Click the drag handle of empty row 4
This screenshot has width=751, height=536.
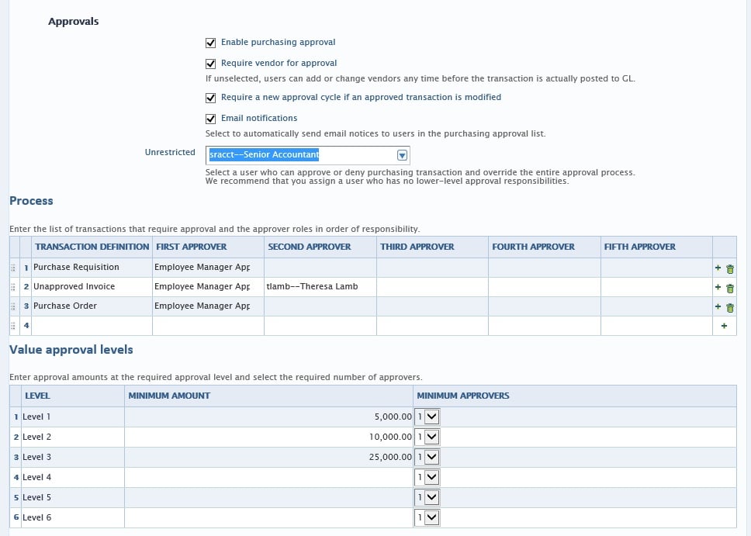coord(13,326)
